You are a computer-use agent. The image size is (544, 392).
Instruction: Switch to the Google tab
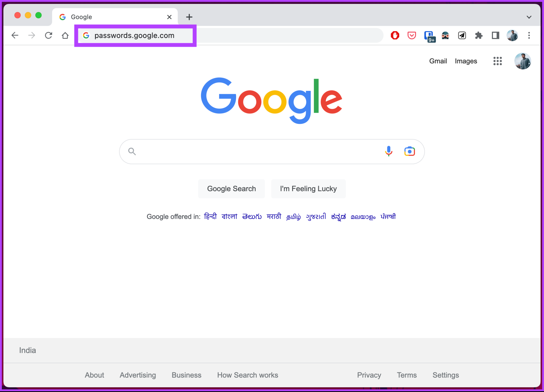coord(106,16)
